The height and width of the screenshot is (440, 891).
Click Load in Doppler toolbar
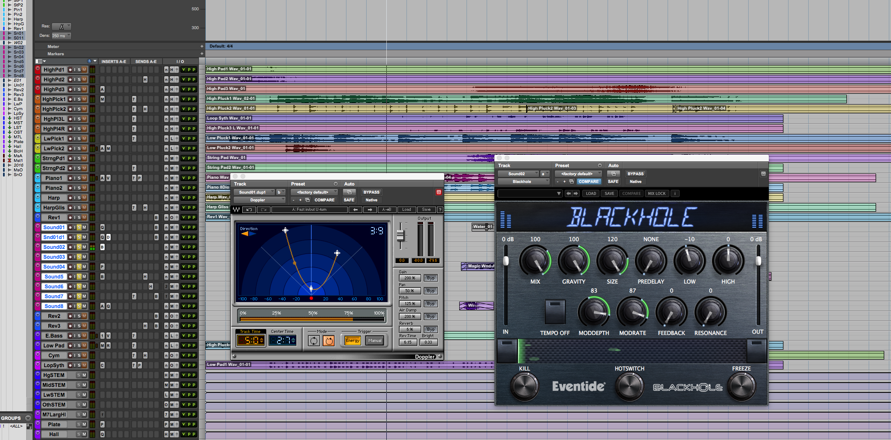pos(406,210)
